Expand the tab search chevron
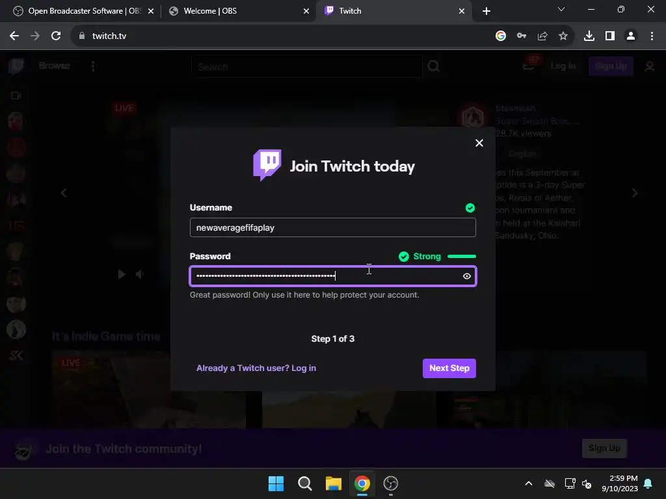666x499 pixels. [x=561, y=9]
